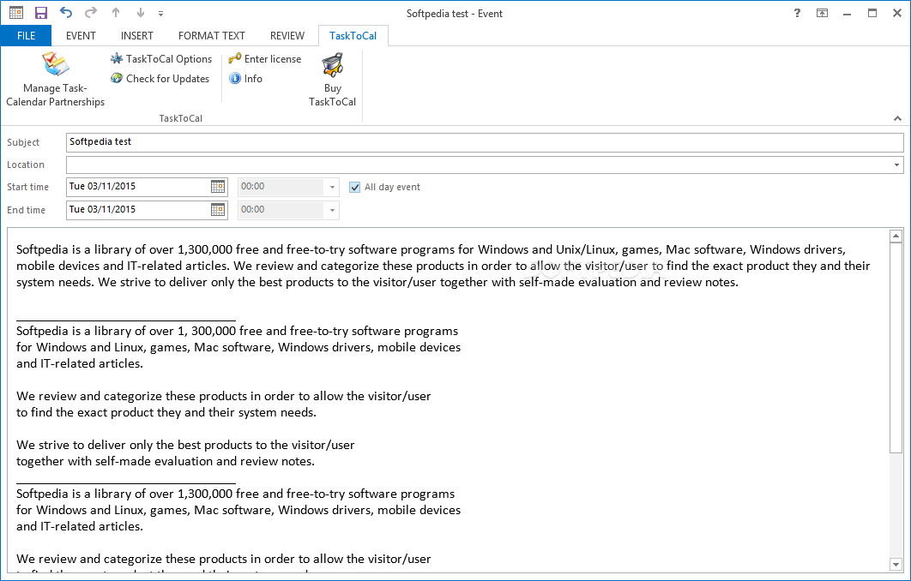Click the Location input field

[x=478, y=165]
